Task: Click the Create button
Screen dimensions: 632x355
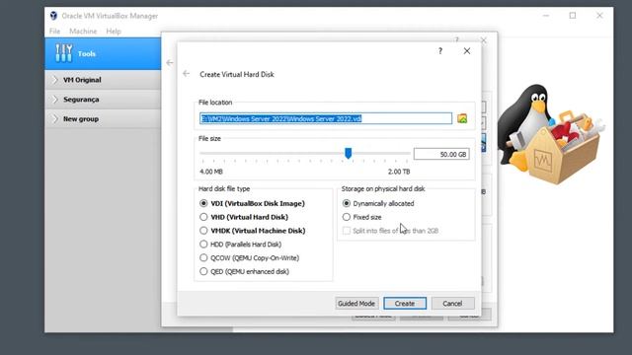Action: coord(405,304)
